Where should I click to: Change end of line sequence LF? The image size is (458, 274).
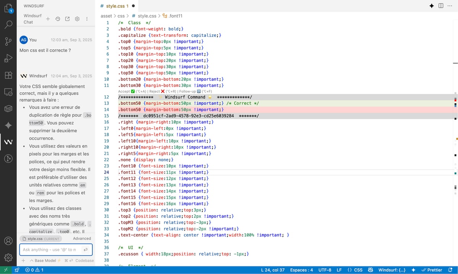339,270
